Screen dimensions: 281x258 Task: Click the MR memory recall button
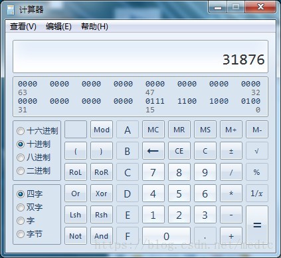[x=179, y=130]
